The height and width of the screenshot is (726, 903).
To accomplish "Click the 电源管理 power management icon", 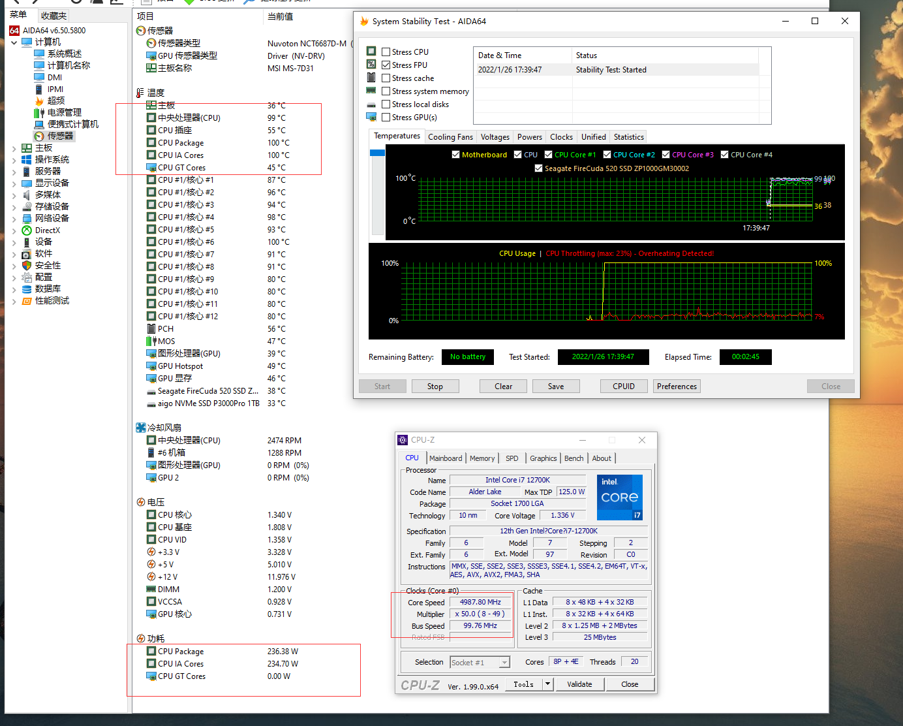I will pos(39,112).
